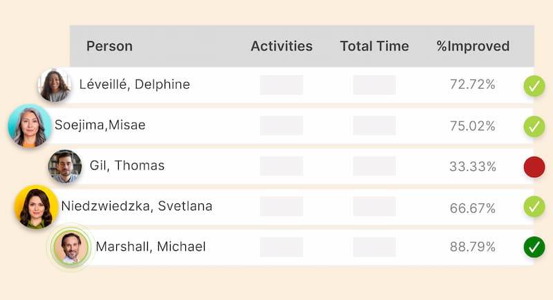
Task: Sort by the %Improved column header
Action: point(473,46)
